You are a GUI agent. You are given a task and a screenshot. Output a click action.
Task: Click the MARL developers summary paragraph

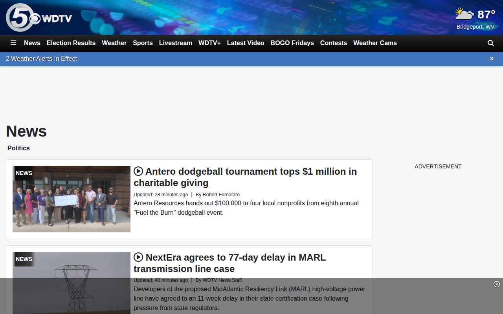(x=250, y=298)
